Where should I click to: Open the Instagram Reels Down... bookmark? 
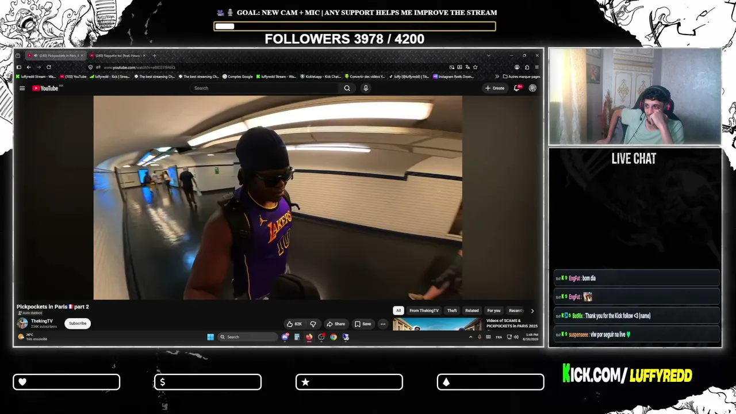(454, 76)
